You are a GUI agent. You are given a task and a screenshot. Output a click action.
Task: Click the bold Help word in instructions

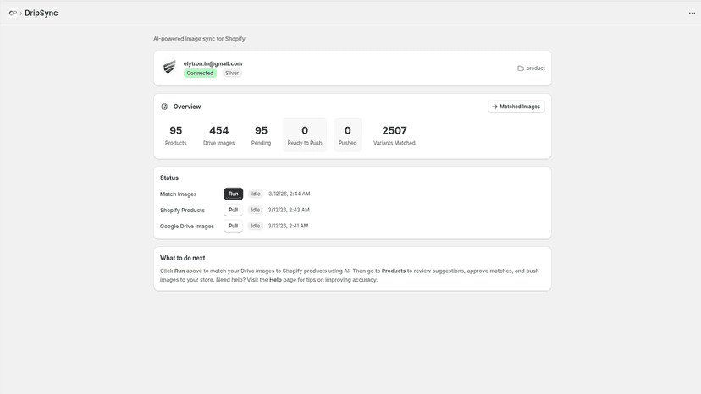click(275, 280)
